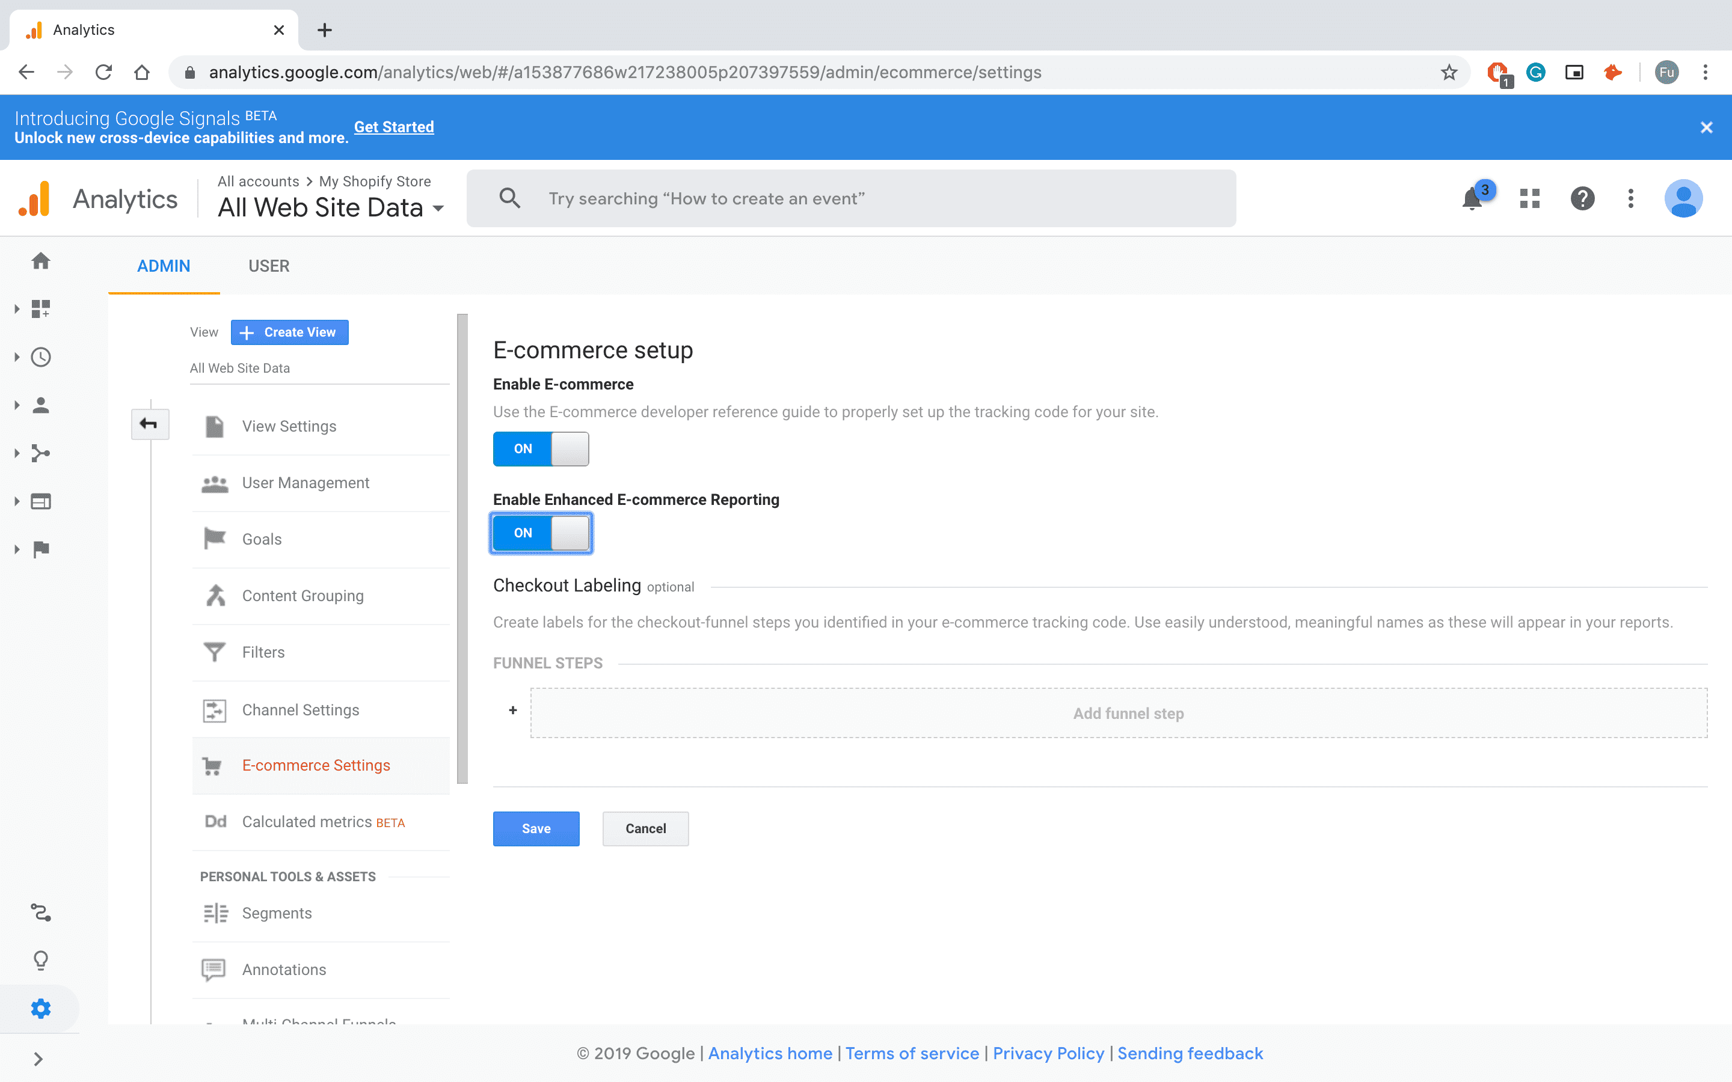Open the Audience person sidebar icon
Image resolution: width=1732 pixels, height=1082 pixels.
click(41, 405)
